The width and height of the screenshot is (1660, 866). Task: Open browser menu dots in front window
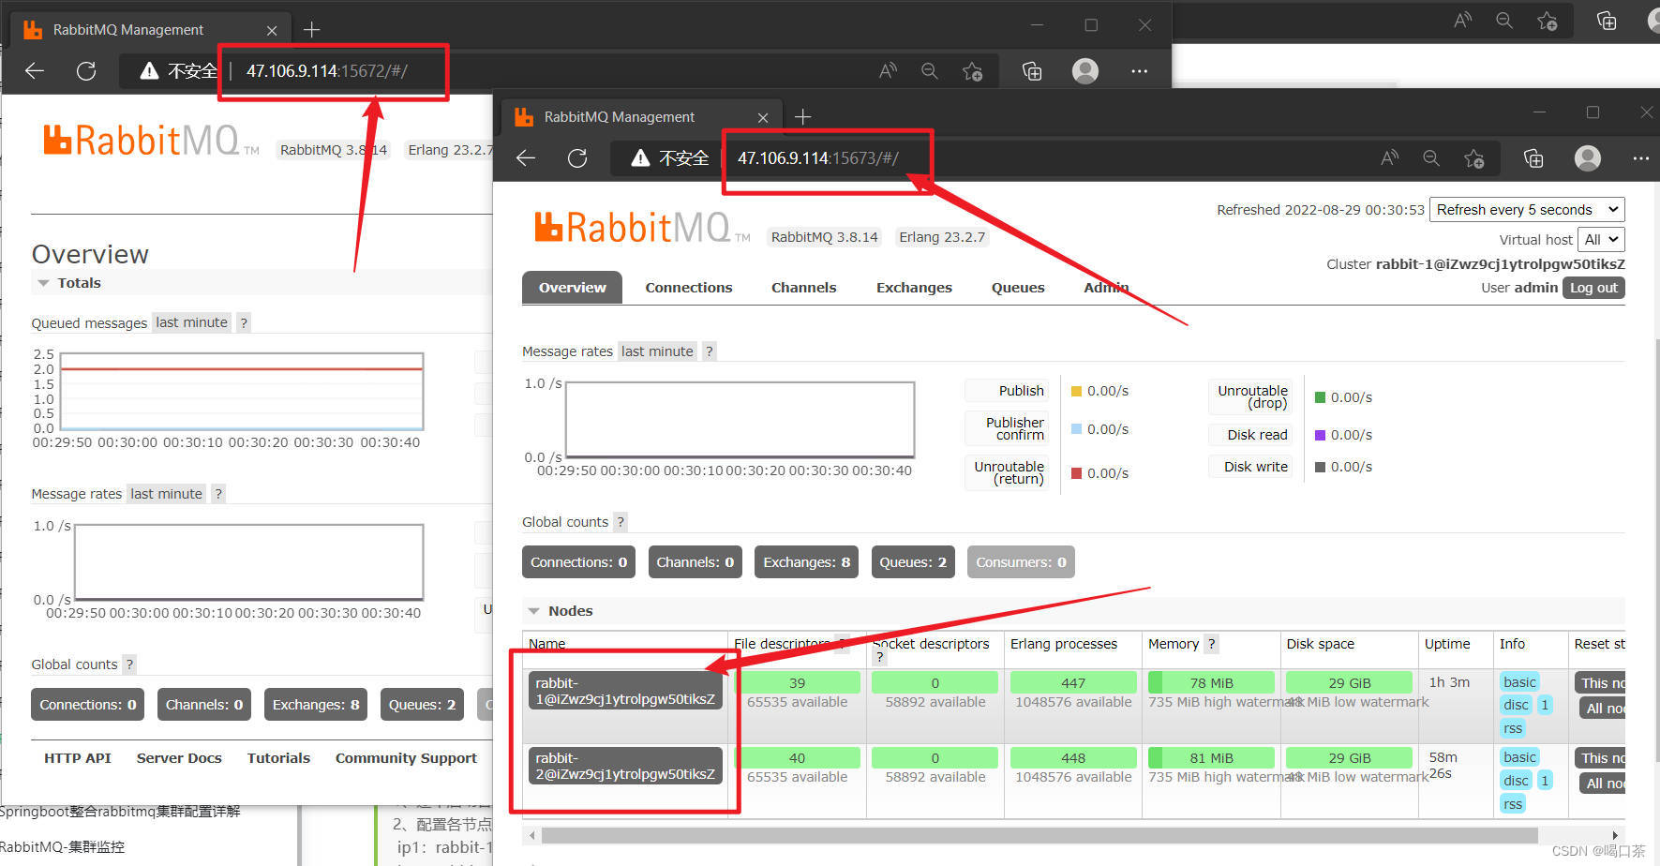pyautogui.click(x=1640, y=158)
